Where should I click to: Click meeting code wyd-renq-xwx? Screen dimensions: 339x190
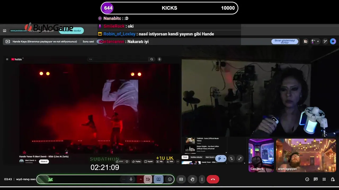26,179
